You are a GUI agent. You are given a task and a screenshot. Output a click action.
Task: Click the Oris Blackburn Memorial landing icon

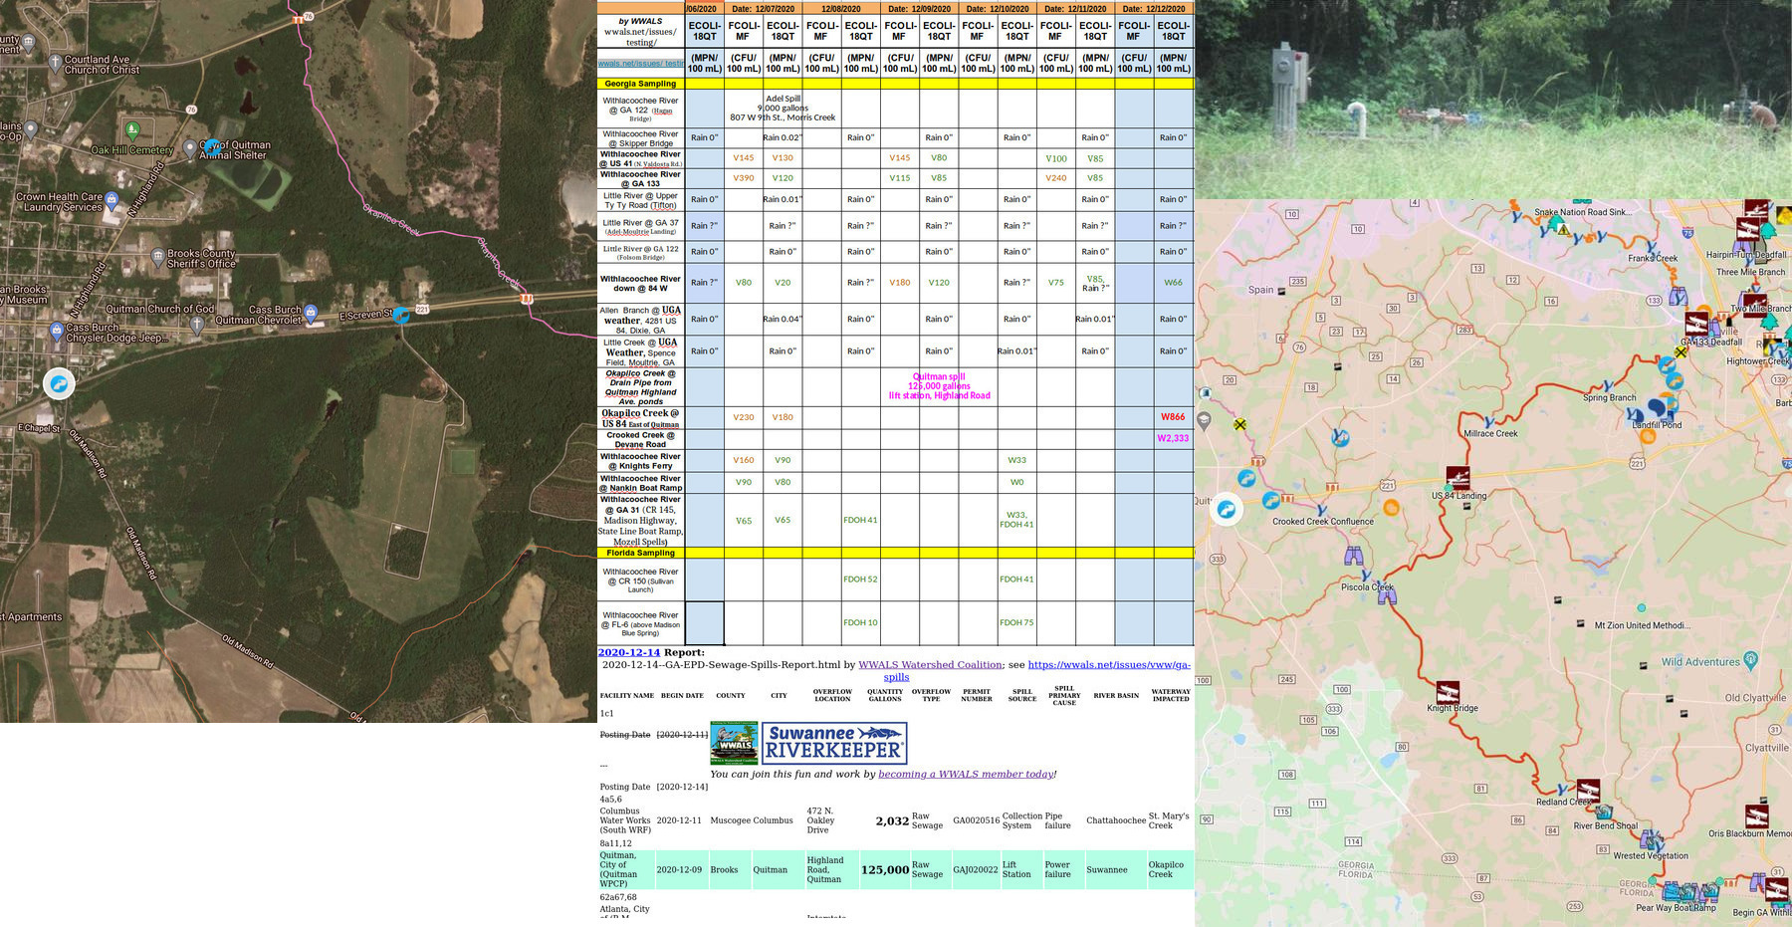click(x=1757, y=817)
